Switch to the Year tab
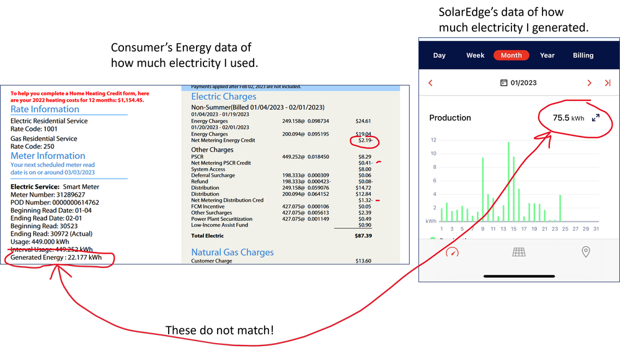The image size is (620, 348). point(547,55)
